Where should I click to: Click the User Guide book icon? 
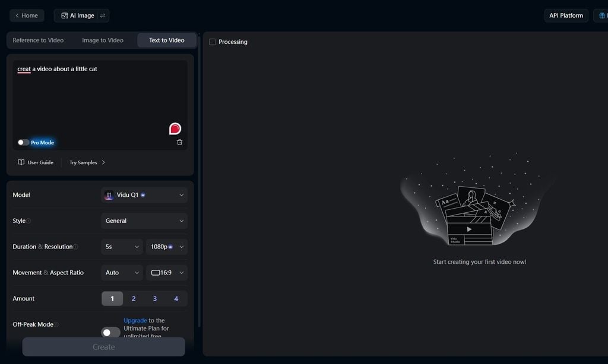tap(21, 162)
